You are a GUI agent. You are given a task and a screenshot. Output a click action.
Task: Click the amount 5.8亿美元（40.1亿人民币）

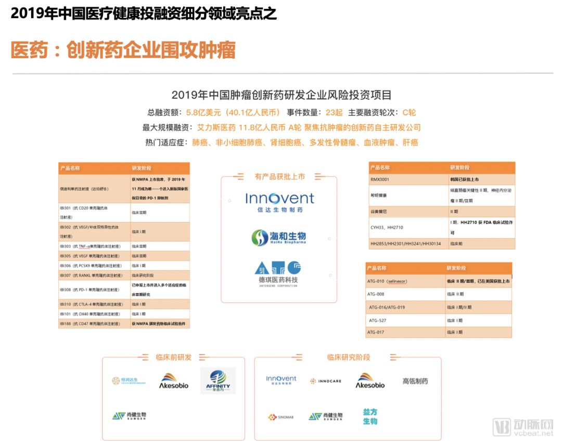point(233,112)
